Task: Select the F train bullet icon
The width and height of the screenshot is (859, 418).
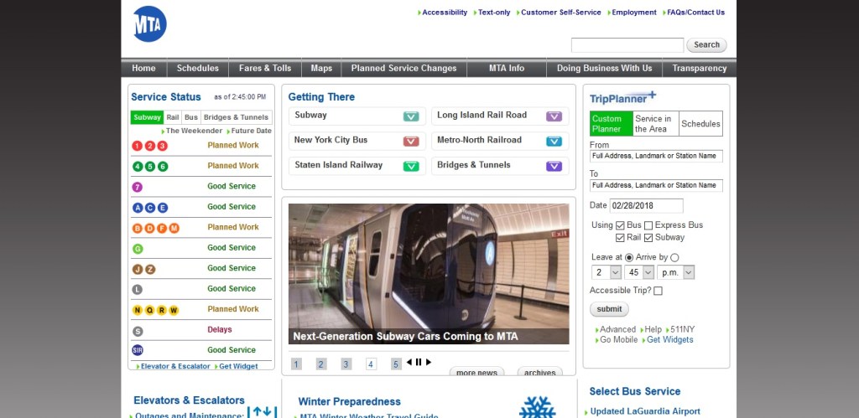Action: tap(162, 228)
